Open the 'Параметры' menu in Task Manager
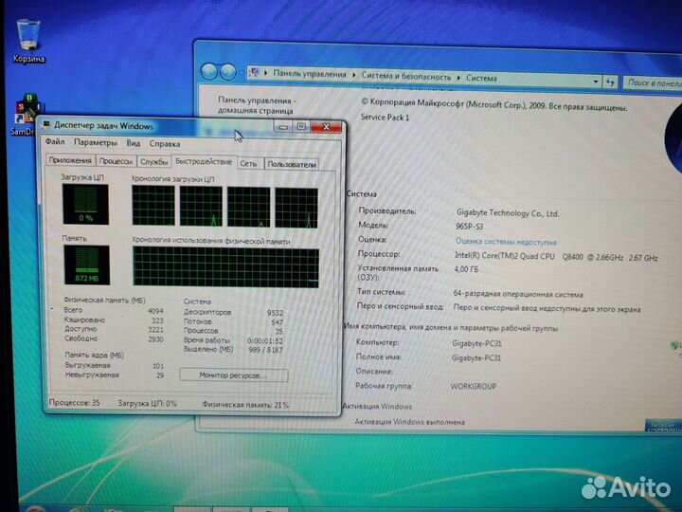The width and height of the screenshot is (682, 512). 96,143
